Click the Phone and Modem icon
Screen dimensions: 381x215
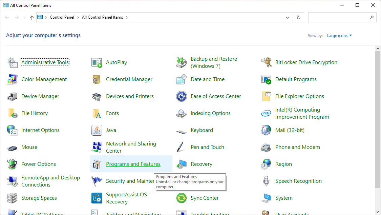[x=266, y=148]
